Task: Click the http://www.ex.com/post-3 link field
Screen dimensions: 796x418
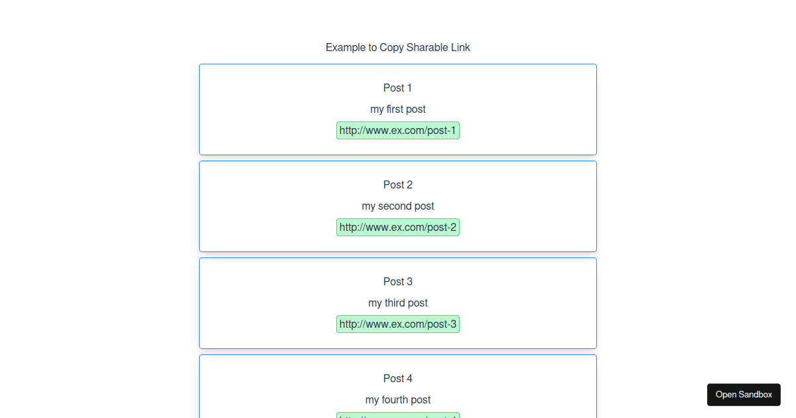Action: tap(398, 324)
